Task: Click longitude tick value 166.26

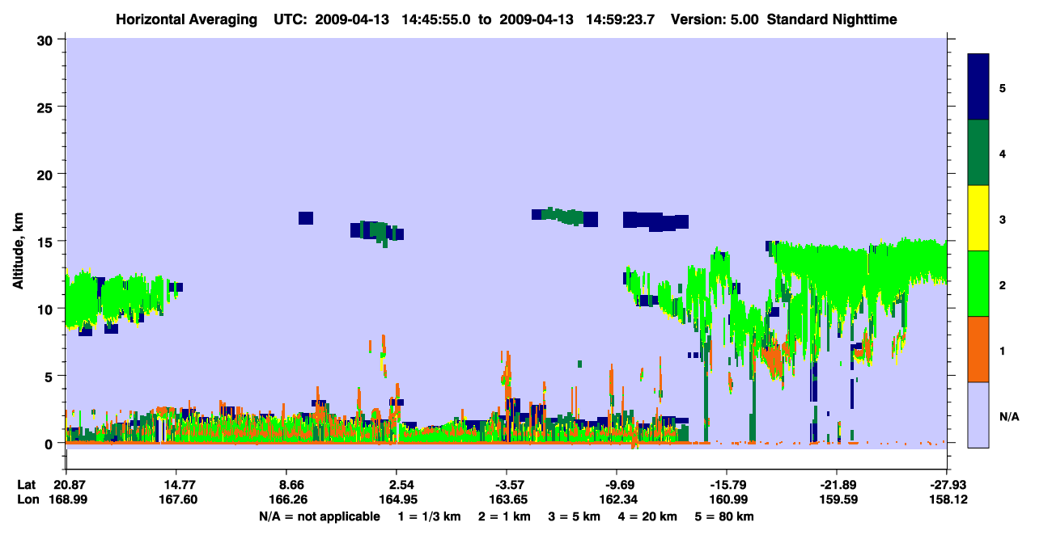Action: tap(288, 500)
